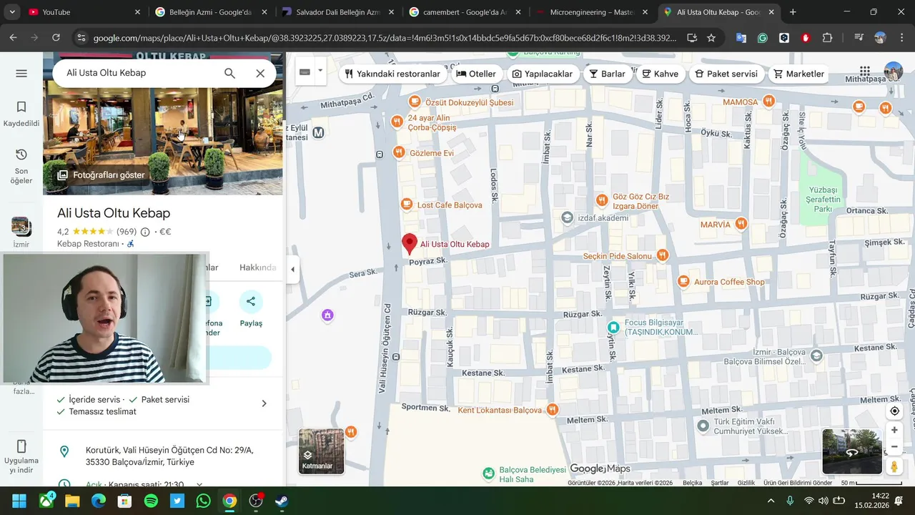
Task: Click the search magnifier icon
Action: [229, 73]
